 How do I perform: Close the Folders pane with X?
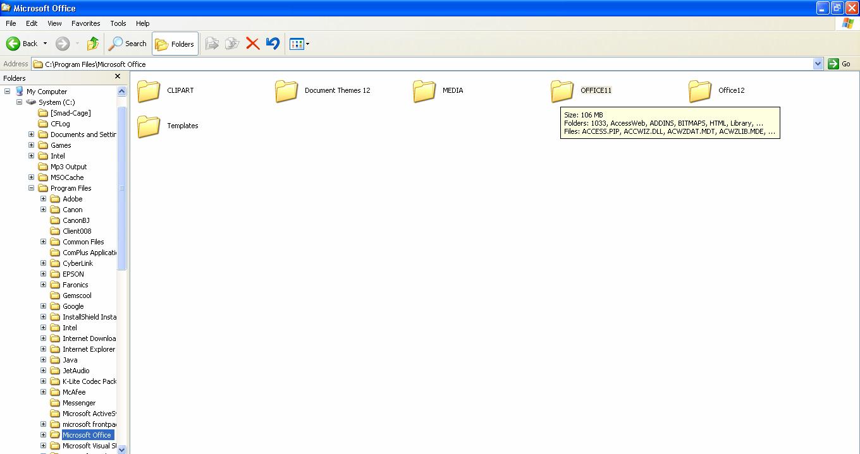(x=117, y=76)
